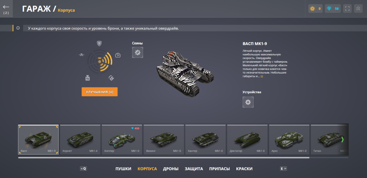
Task: Open the Устройства device slot
Action: tap(248, 102)
